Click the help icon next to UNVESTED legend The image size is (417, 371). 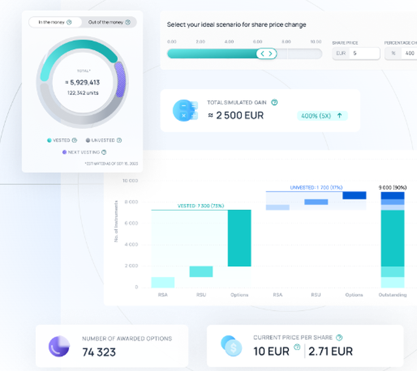pyautogui.click(x=119, y=140)
